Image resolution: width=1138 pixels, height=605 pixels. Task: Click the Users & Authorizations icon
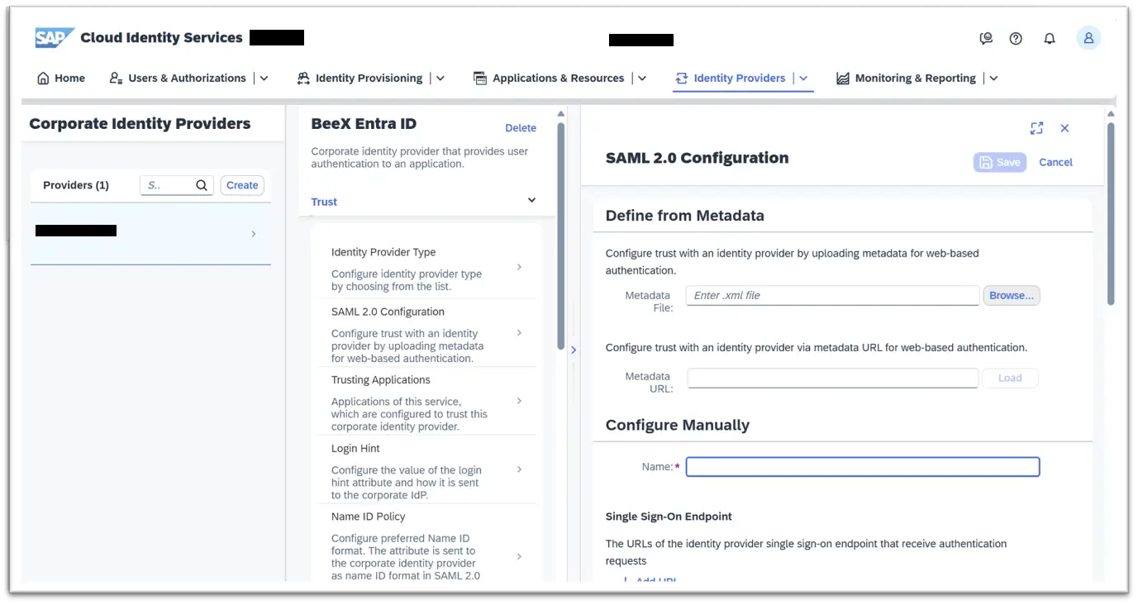click(x=116, y=78)
